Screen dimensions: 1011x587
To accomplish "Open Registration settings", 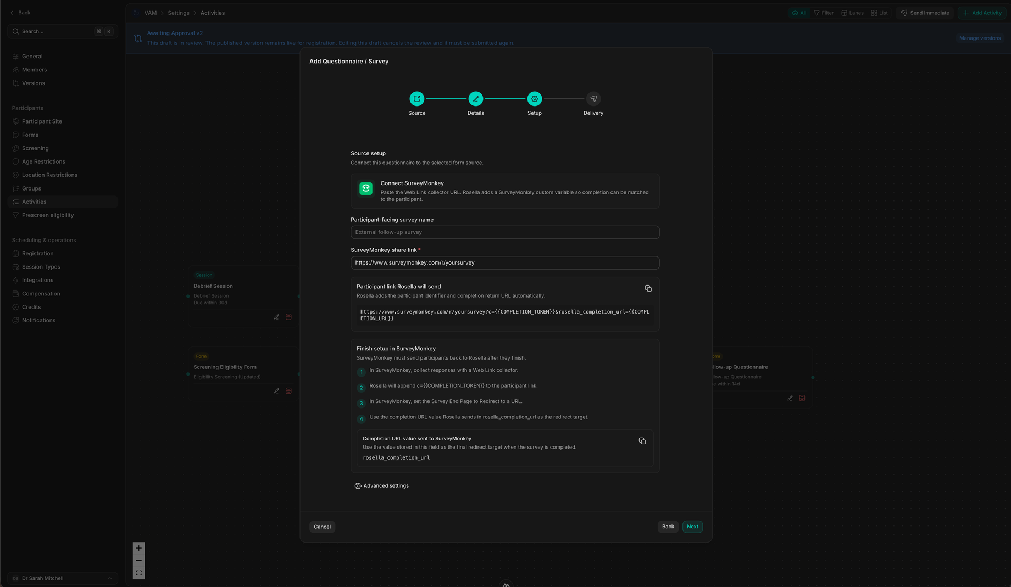I will pos(63,254).
